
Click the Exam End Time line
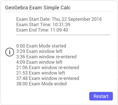coord(42,30)
